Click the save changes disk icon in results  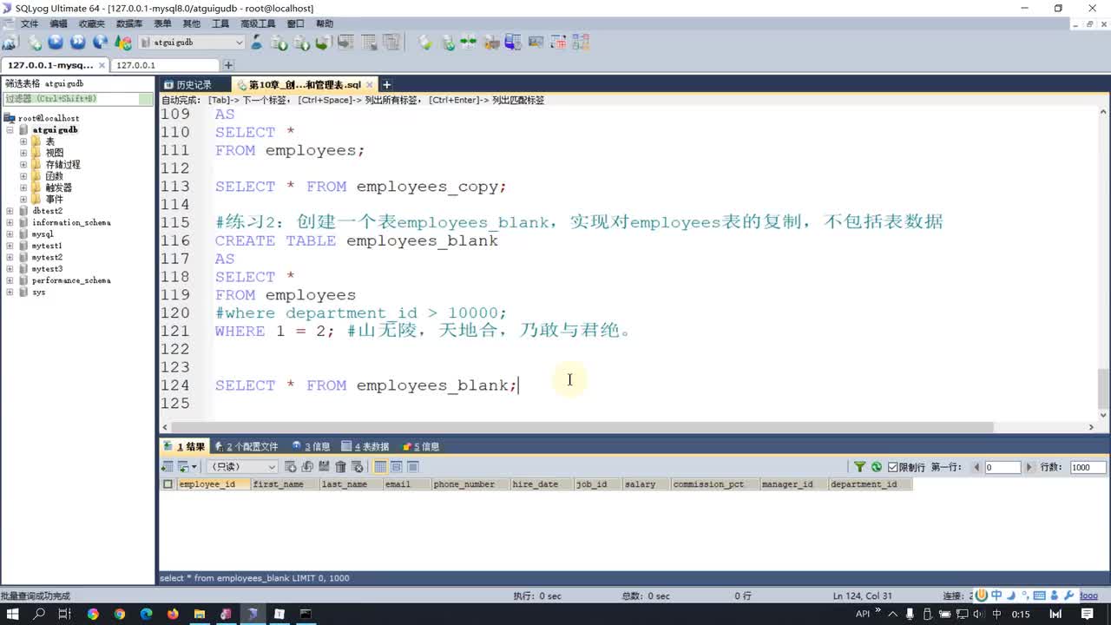pos(324,467)
